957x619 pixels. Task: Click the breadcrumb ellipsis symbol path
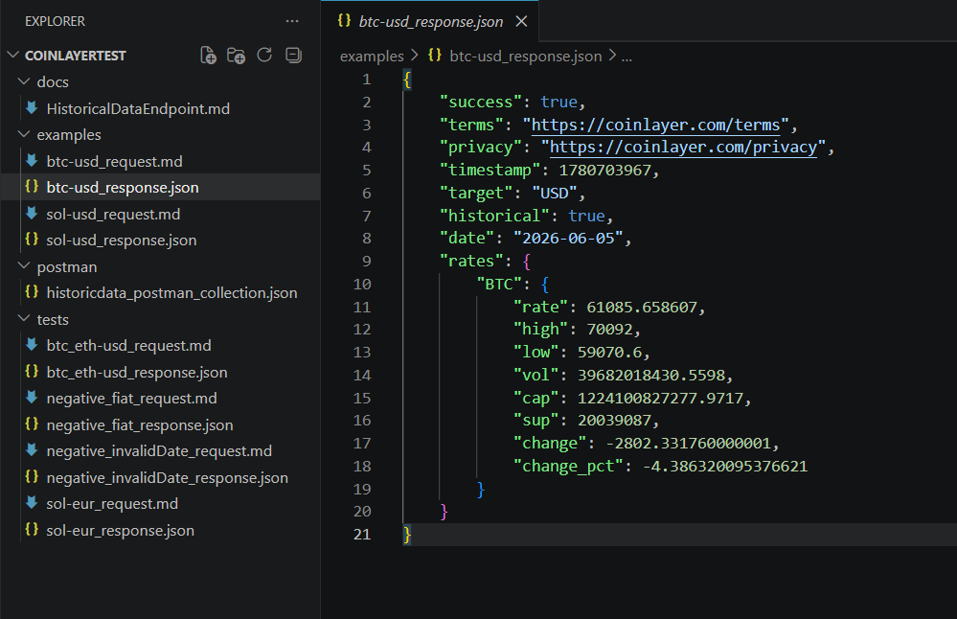pos(627,57)
